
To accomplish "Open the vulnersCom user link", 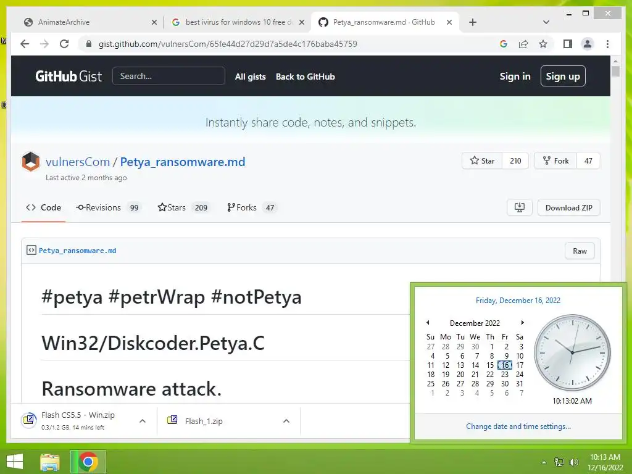I will [78, 162].
